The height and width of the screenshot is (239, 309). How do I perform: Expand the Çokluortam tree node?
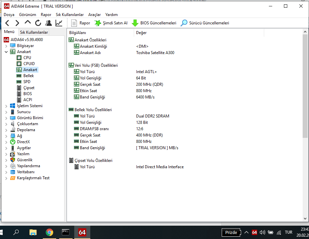6,124
